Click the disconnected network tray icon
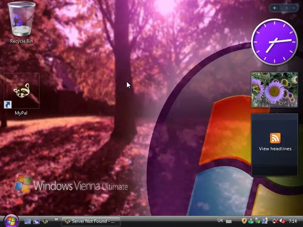This screenshot has width=303, height=227. 275,221
